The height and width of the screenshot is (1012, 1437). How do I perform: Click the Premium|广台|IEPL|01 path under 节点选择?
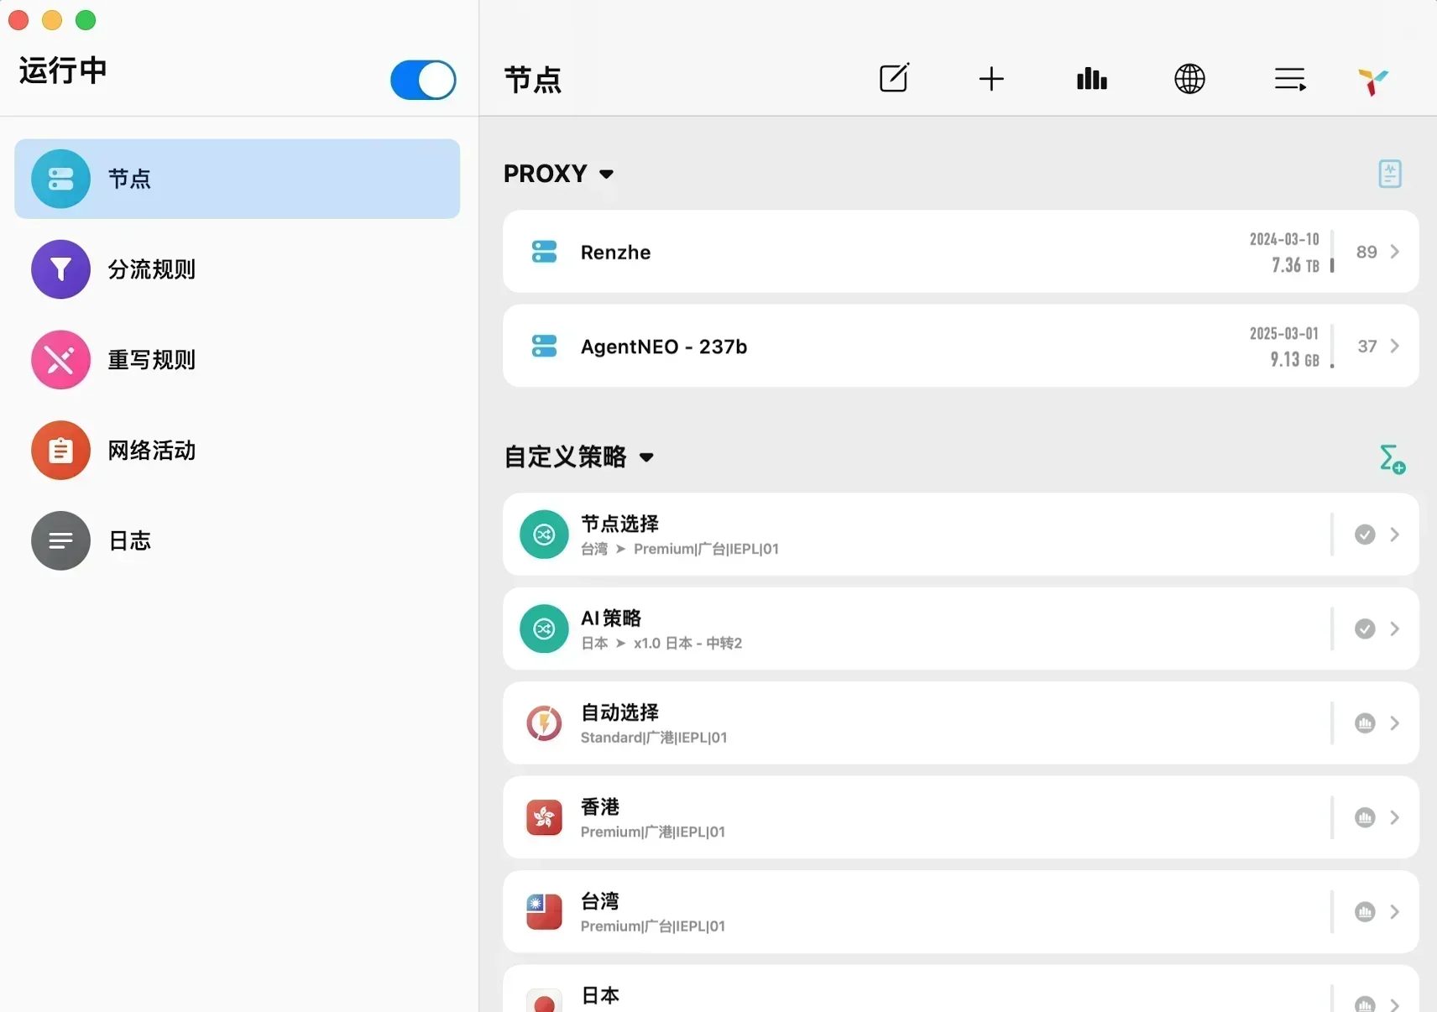(706, 549)
